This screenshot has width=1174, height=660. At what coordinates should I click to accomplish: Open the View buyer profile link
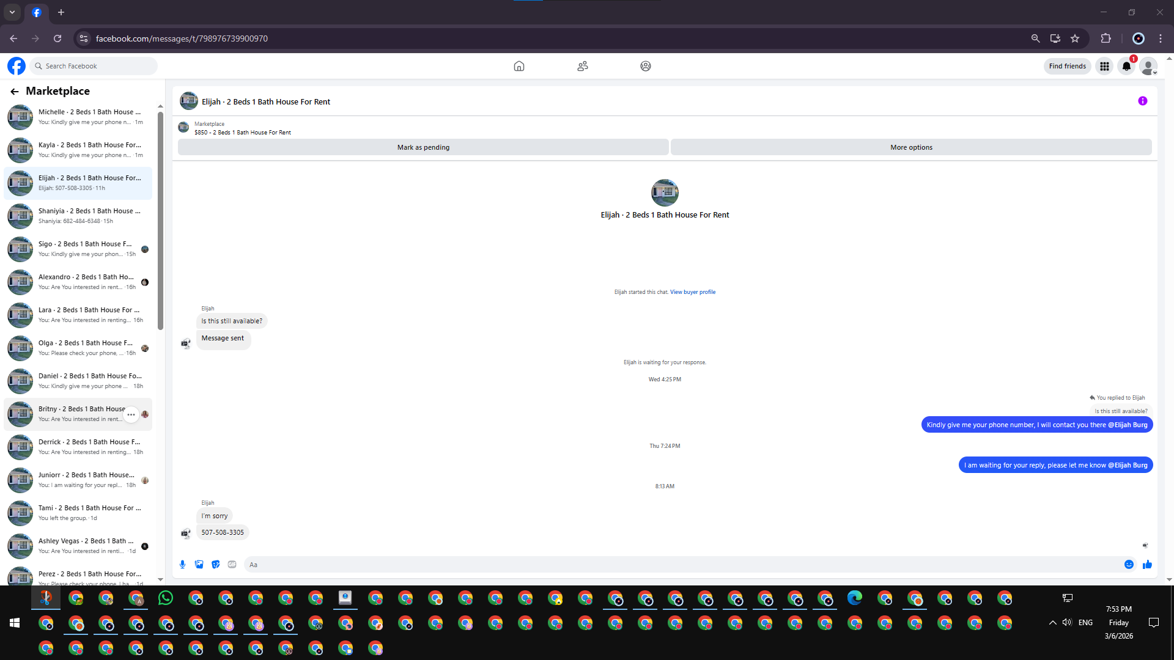[692, 292]
